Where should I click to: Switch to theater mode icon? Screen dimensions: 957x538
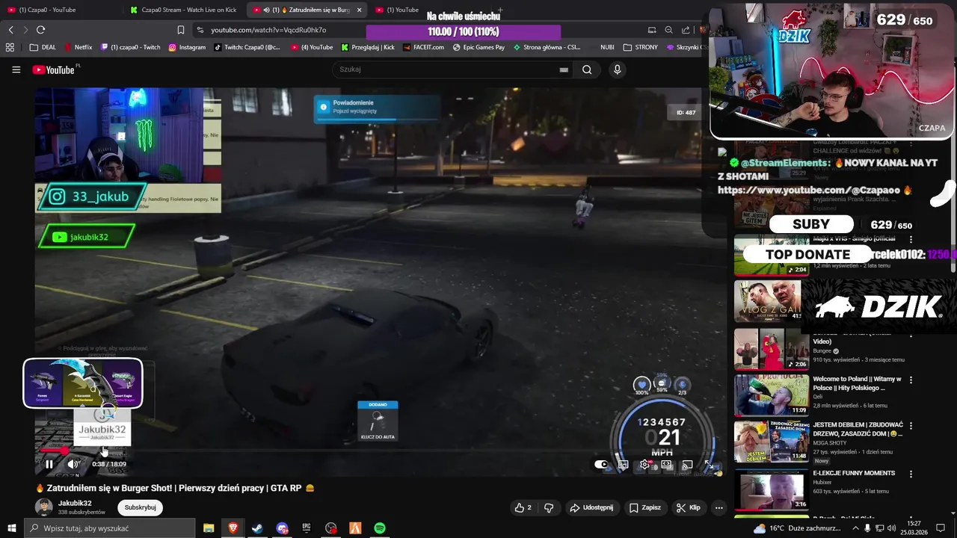pyautogui.click(x=666, y=464)
